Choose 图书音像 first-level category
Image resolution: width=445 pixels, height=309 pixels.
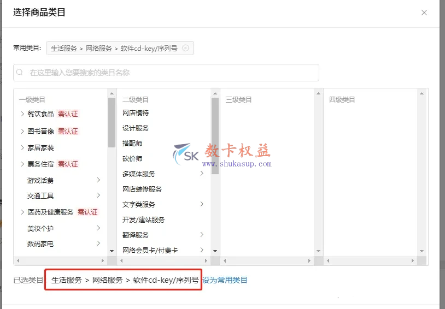point(40,131)
